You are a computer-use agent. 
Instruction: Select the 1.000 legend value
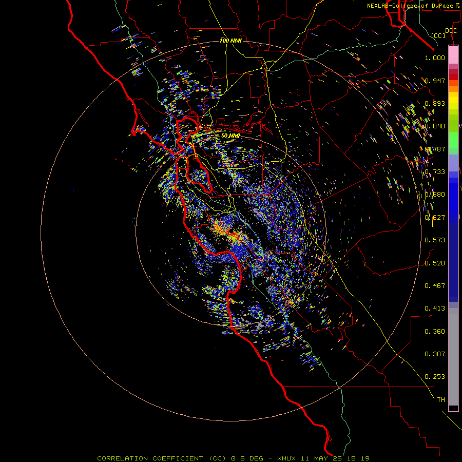pyautogui.click(x=435, y=57)
